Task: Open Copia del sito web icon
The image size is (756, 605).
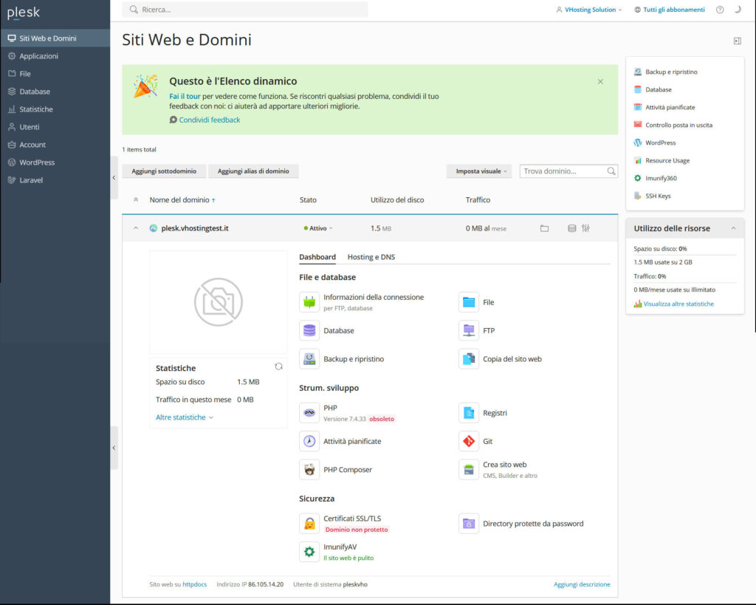Action: (469, 359)
